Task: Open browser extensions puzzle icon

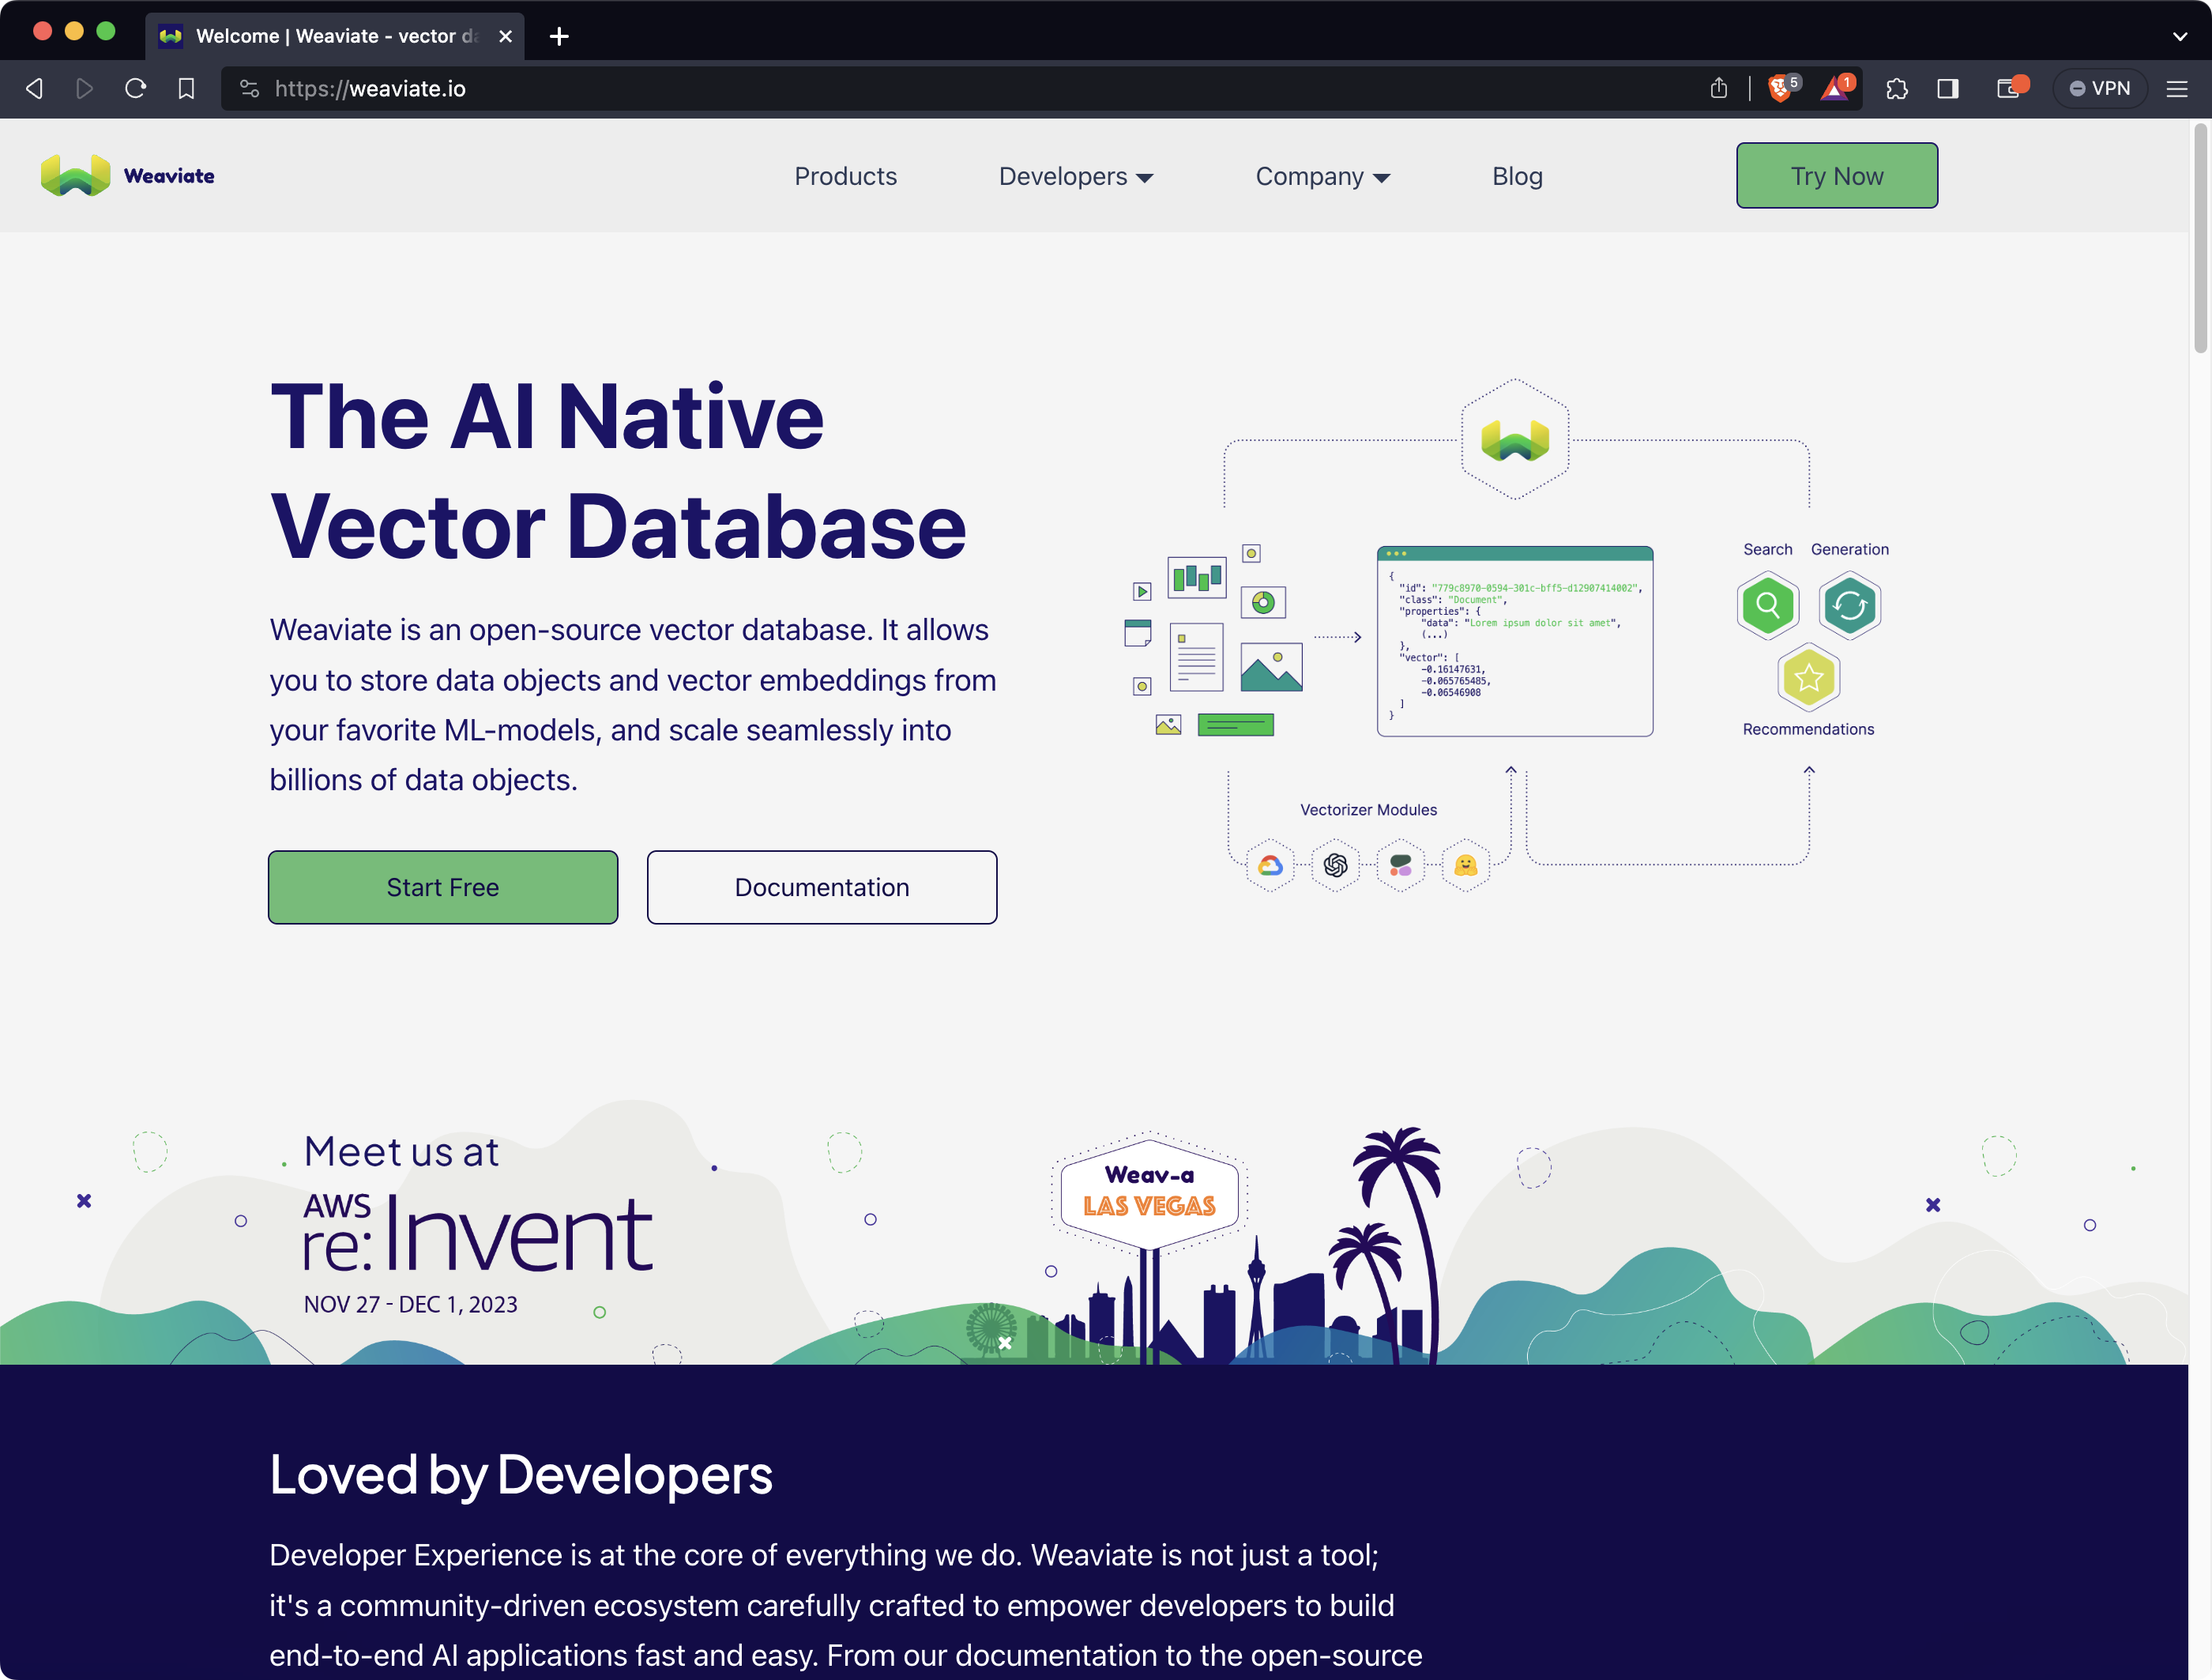Action: tap(1897, 88)
